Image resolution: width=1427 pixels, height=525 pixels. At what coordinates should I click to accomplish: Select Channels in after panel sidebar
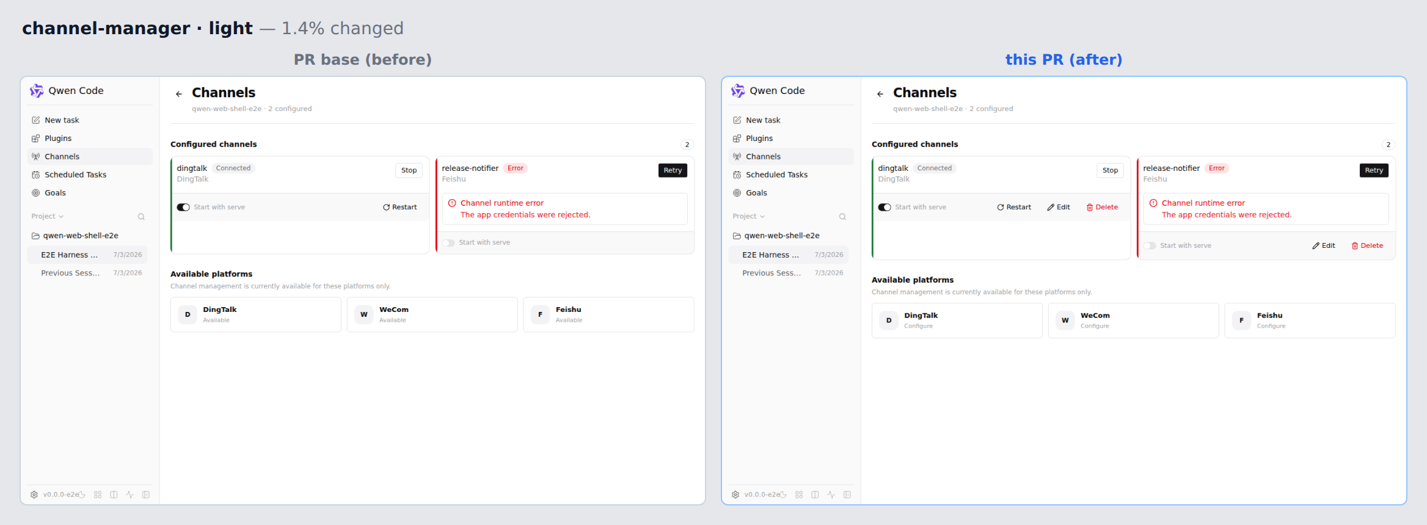coord(790,157)
